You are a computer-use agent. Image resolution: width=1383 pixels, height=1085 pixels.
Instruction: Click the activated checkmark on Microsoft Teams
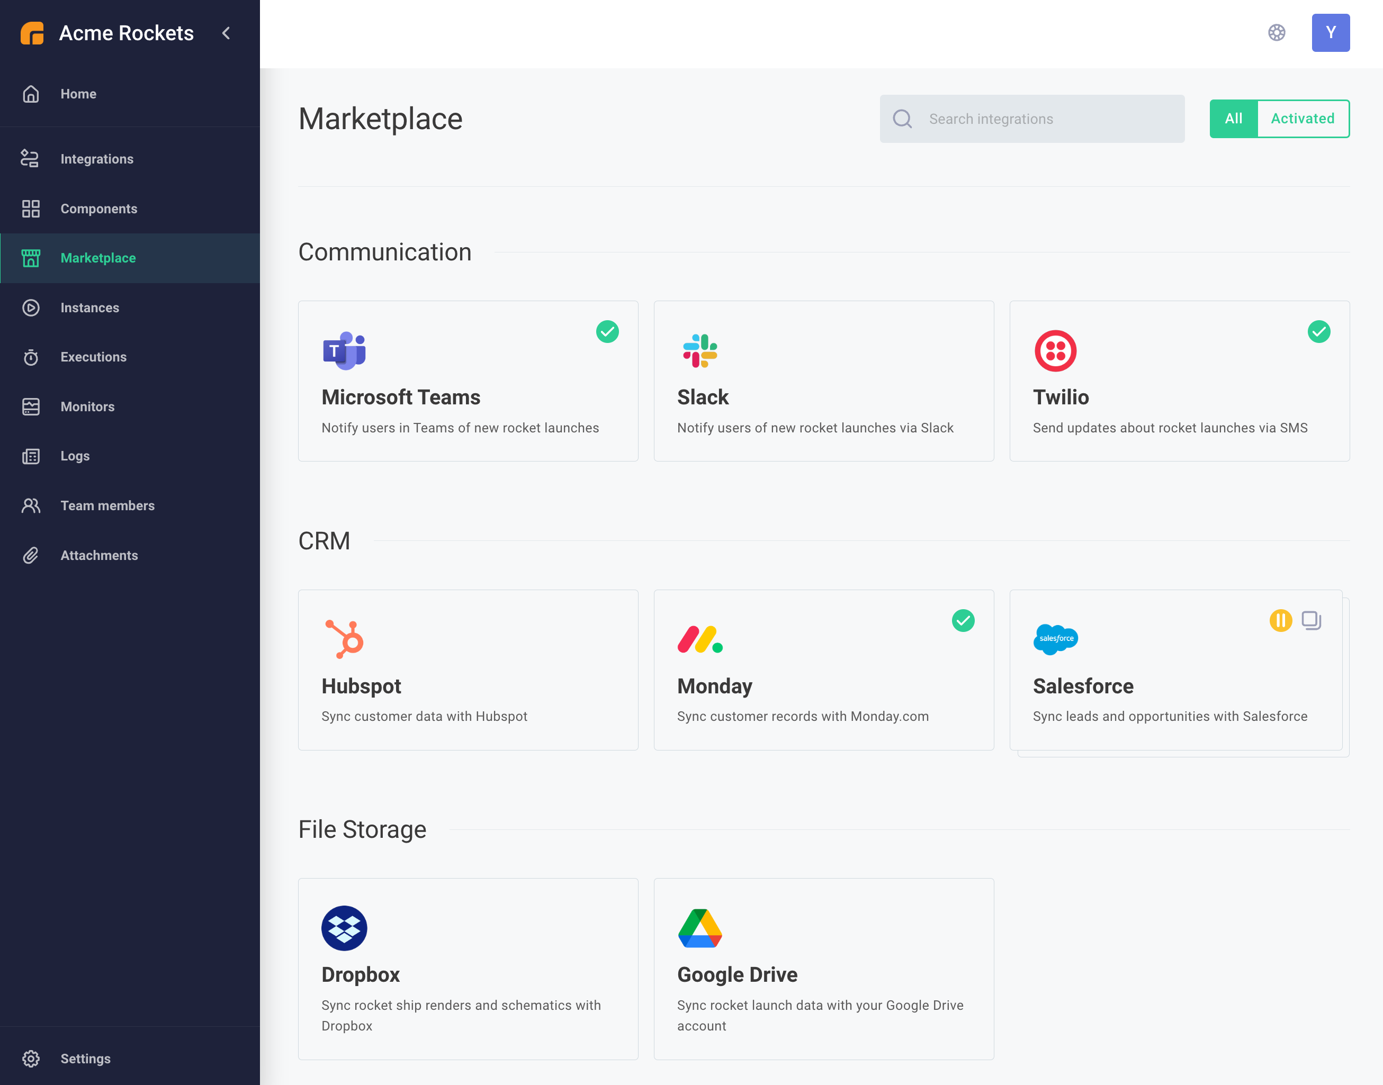(x=607, y=332)
